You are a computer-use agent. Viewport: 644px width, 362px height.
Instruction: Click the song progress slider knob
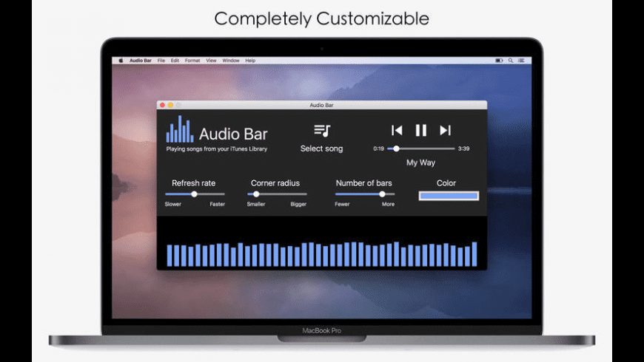tap(396, 148)
